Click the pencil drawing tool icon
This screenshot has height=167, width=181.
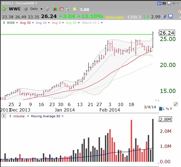pos(176,104)
